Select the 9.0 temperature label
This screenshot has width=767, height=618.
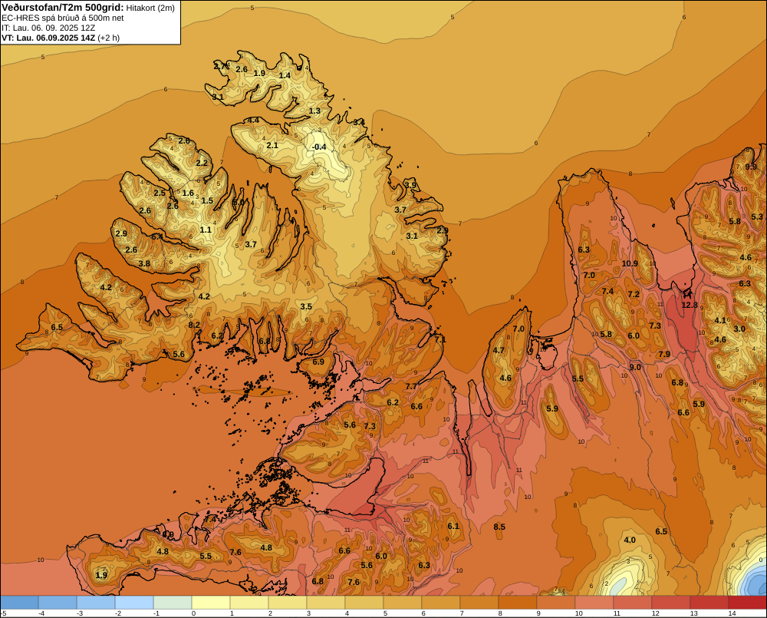point(635,367)
